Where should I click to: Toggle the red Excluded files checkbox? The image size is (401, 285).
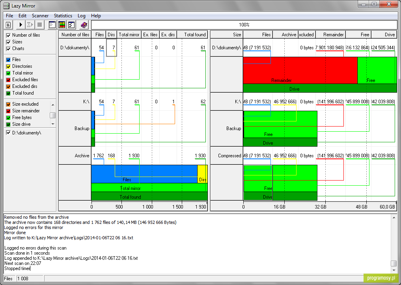click(x=8, y=80)
